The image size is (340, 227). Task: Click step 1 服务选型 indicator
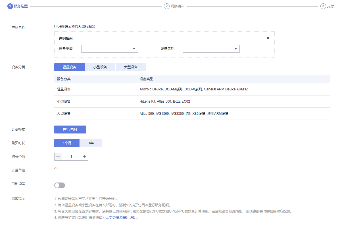click(18, 6)
